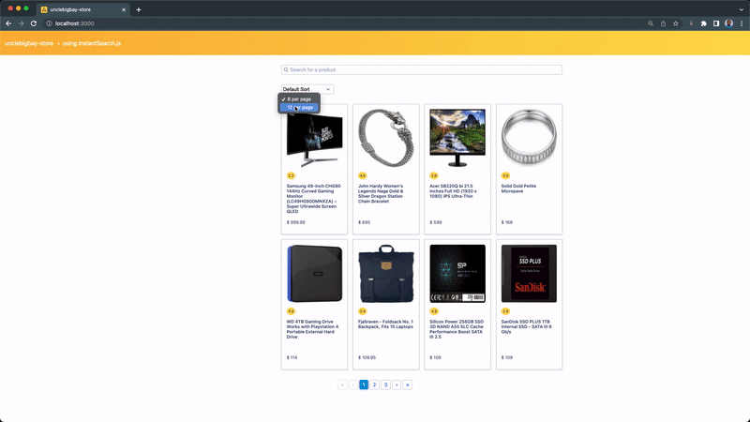The height and width of the screenshot is (422, 750).
Task: Reload the current page
Action: pos(34,23)
